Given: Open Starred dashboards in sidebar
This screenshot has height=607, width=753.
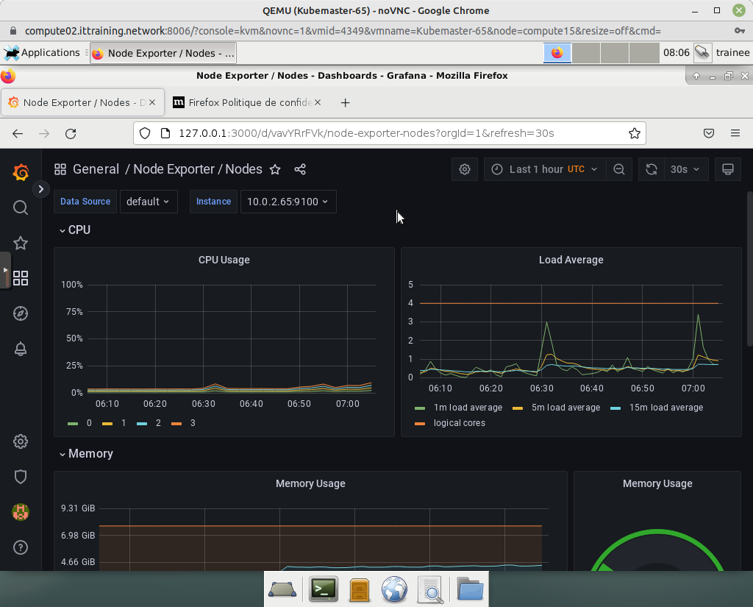Looking at the screenshot, I should pos(21,243).
